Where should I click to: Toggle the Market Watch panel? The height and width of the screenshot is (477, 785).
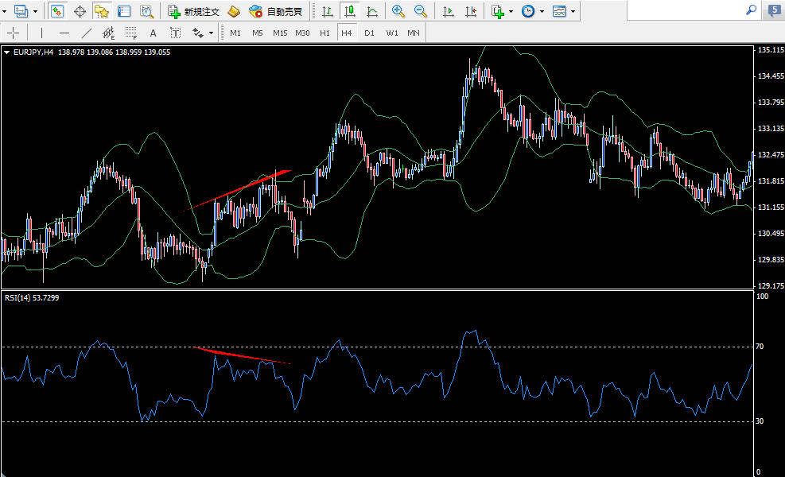tap(57, 11)
